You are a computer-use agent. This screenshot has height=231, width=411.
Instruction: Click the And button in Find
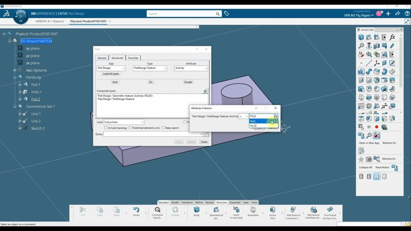(x=115, y=82)
